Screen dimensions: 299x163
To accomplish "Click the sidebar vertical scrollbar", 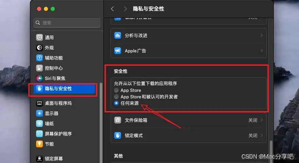I will click(x=101, y=122).
